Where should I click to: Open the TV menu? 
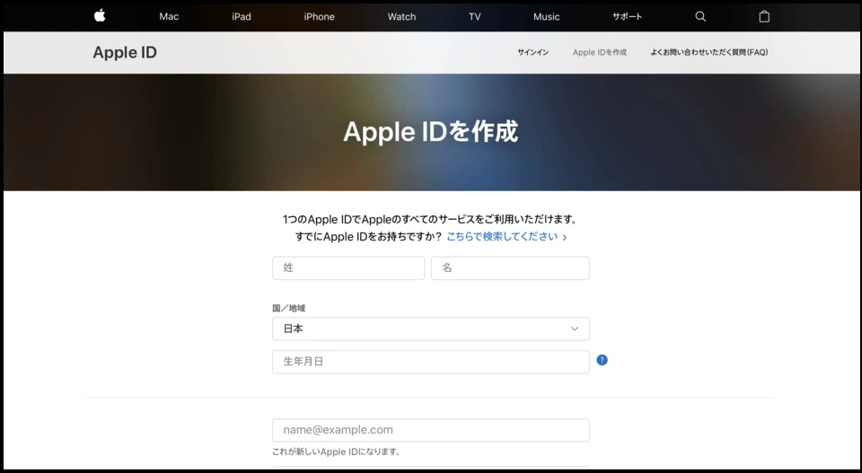(x=475, y=16)
